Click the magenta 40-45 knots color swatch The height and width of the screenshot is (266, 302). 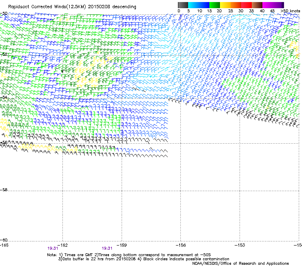pos(268,5)
